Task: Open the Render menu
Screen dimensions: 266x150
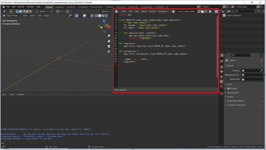Action: point(21,7)
